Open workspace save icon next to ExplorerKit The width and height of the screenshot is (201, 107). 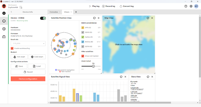[21, 7]
